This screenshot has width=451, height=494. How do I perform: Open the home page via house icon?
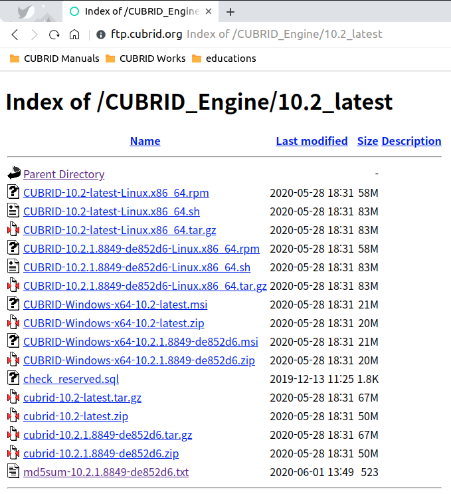pos(74,35)
